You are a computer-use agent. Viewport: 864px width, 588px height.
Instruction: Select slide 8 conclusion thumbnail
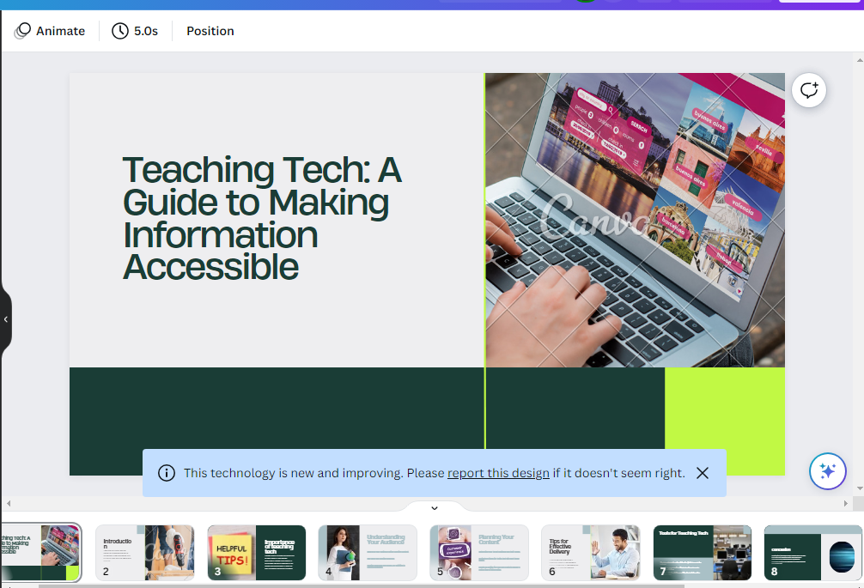[x=813, y=553]
